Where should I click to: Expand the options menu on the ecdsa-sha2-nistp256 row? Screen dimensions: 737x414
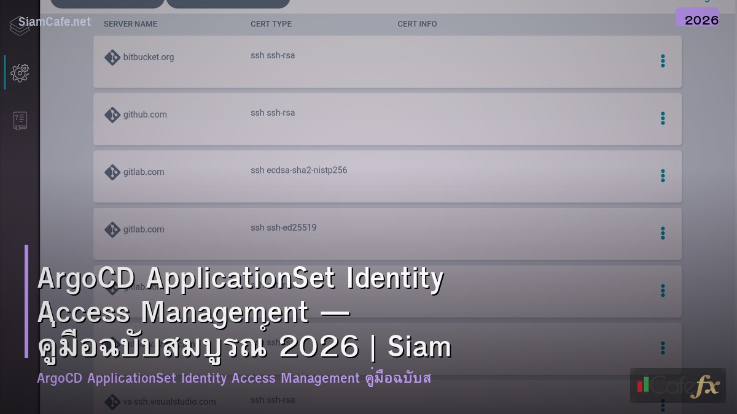pos(663,176)
